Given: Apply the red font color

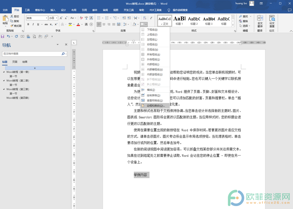Looking at the screenshot, I should [78, 24].
